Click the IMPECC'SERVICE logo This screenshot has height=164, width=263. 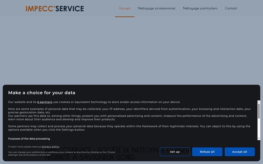[55, 9]
